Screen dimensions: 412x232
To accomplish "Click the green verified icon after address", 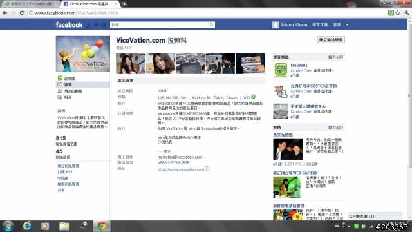I will (253, 97).
